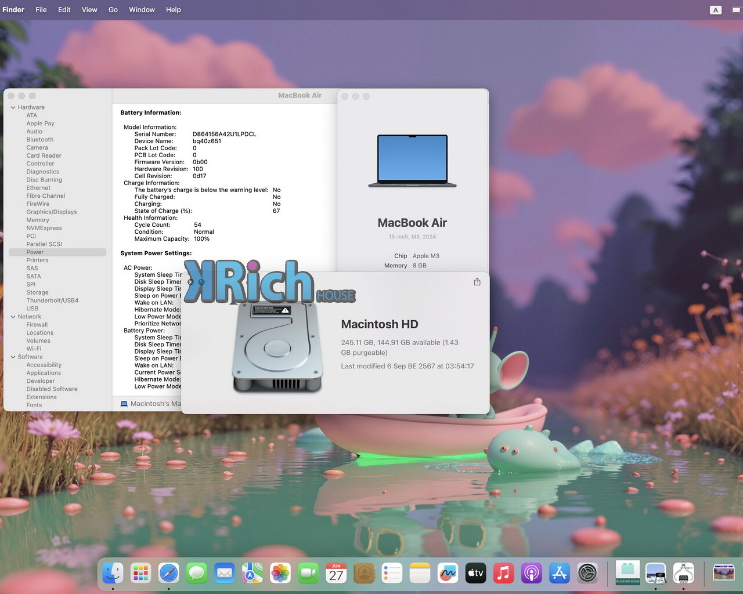Select Apple Pay in the sidebar

point(40,124)
